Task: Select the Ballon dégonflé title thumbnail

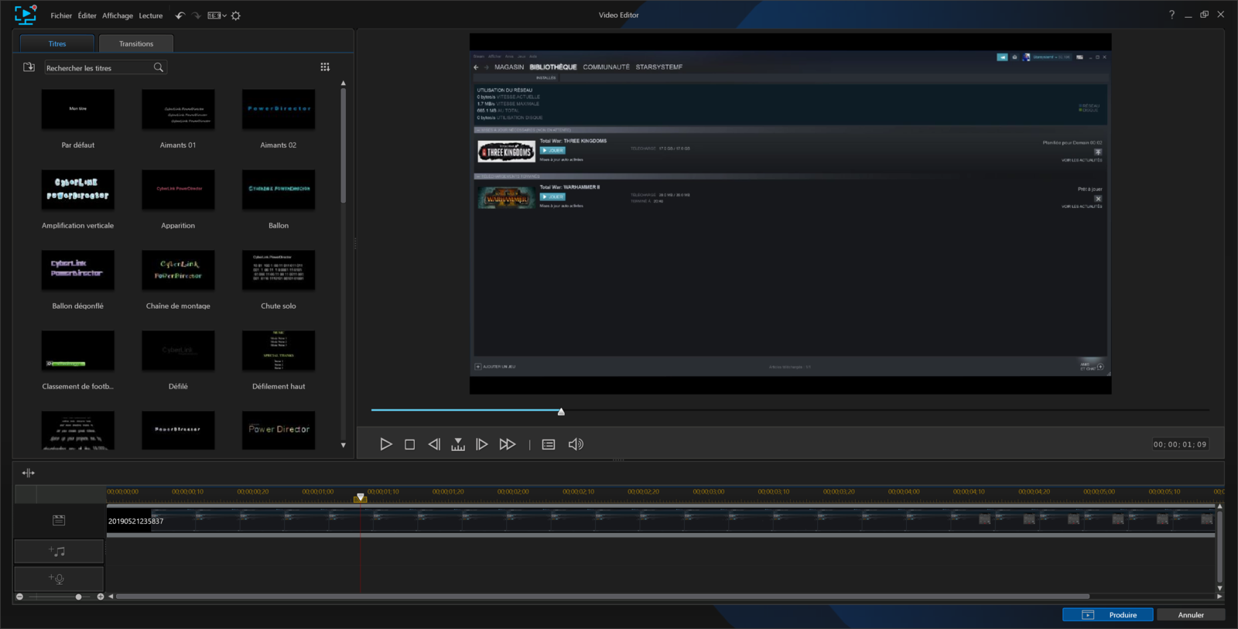Action: [78, 270]
